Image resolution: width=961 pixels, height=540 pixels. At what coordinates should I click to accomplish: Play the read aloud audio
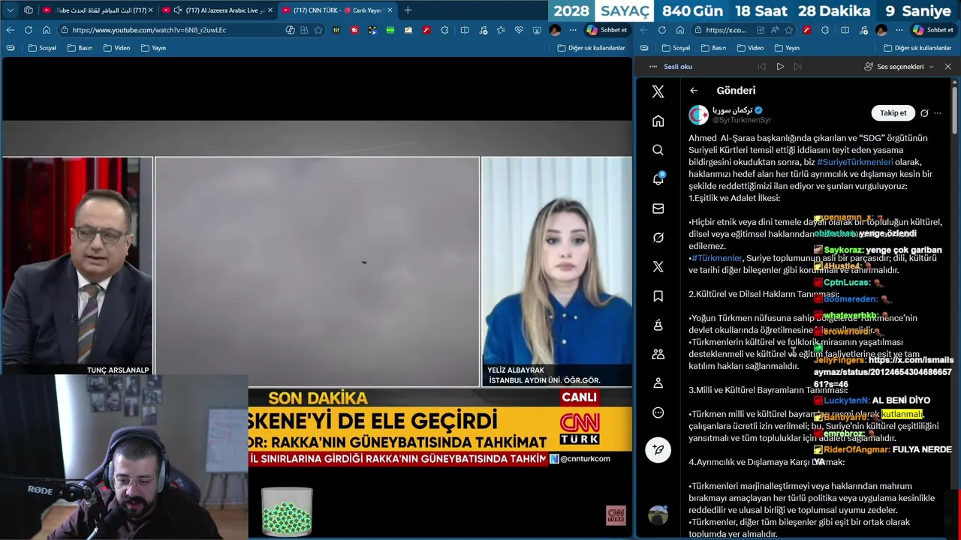click(x=780, y=67)
